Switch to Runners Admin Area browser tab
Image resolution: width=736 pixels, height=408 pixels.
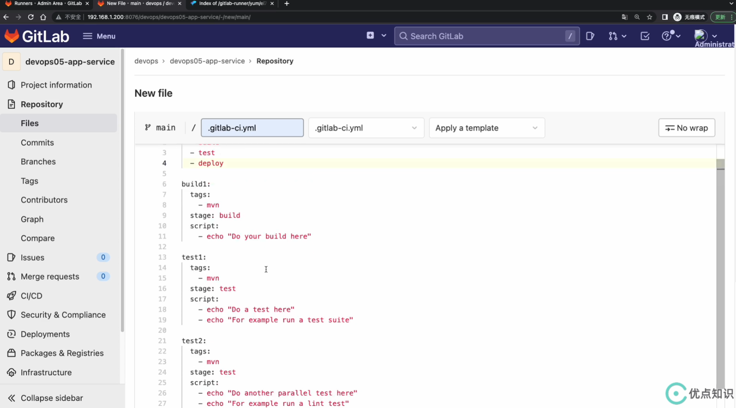click(x=47, y=3)
